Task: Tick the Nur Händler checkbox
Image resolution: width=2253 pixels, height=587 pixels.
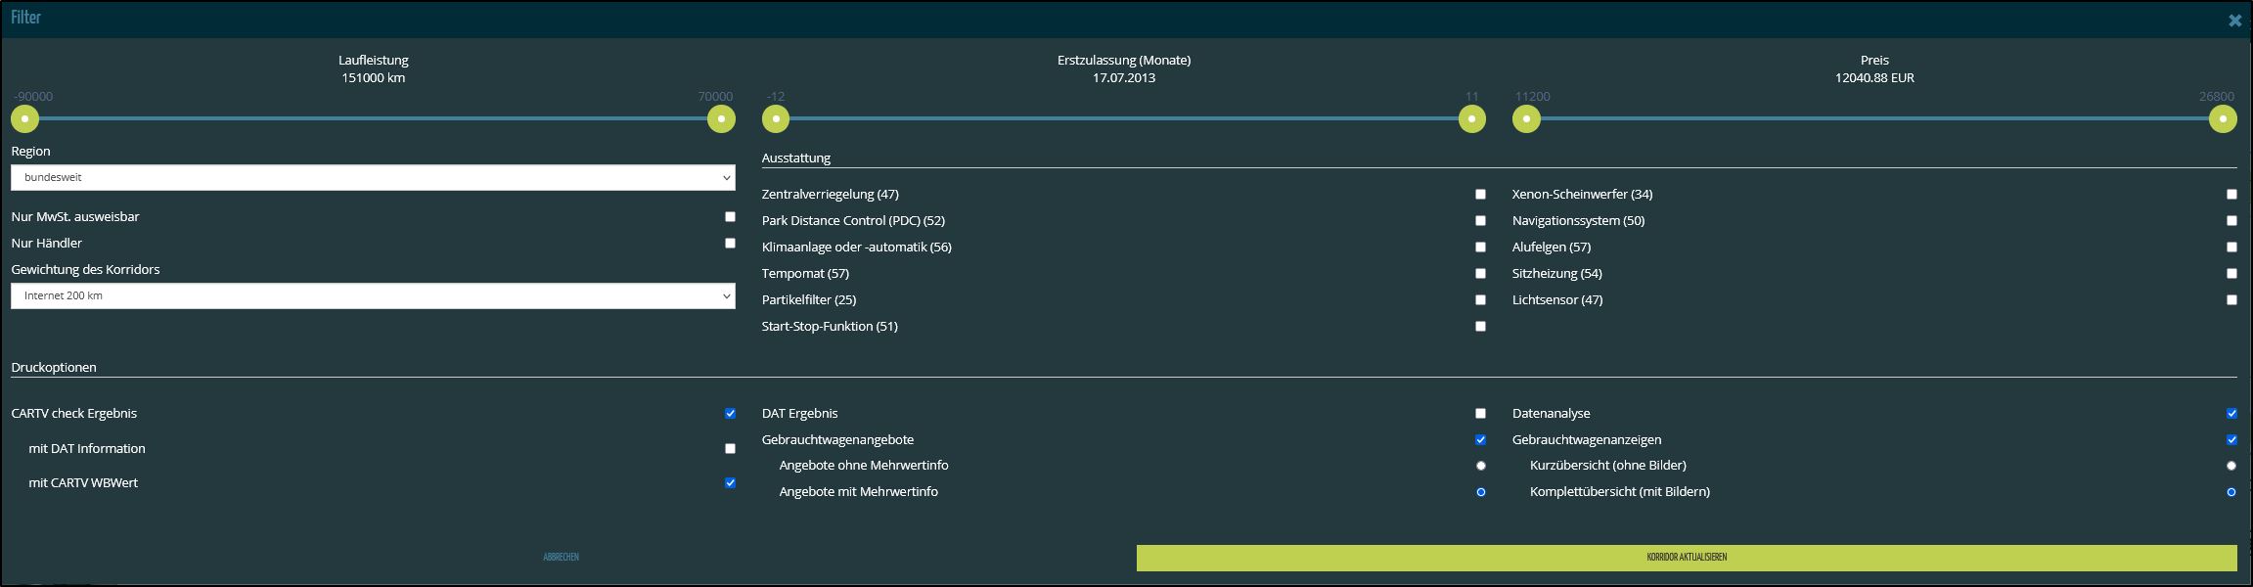Action: tap(730, 244)
